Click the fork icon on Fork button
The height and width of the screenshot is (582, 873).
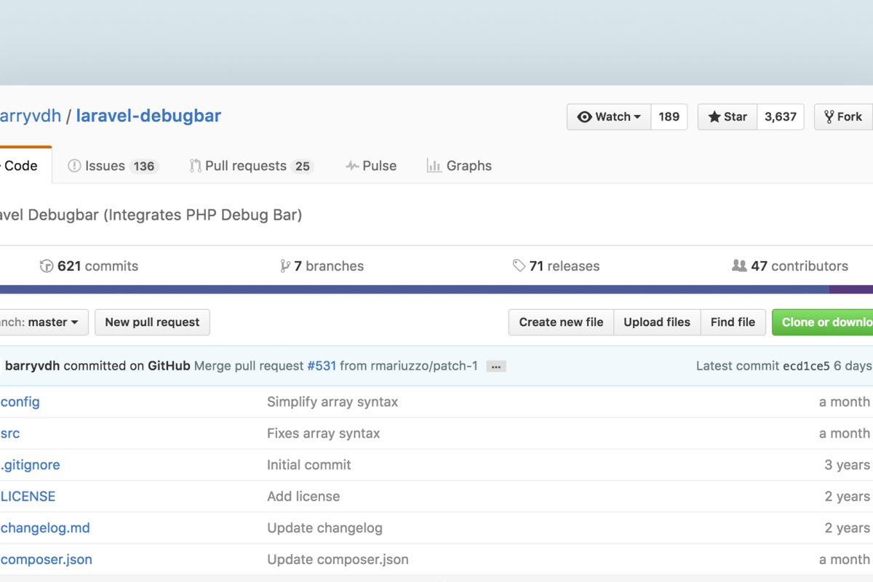[x=829, y=116]
